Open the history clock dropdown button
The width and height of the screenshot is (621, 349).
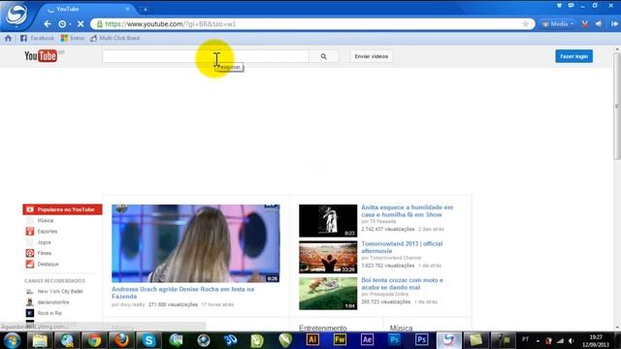64,24
